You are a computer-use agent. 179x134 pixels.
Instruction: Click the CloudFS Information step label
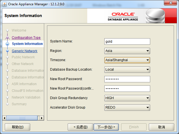tap(27, 91)
